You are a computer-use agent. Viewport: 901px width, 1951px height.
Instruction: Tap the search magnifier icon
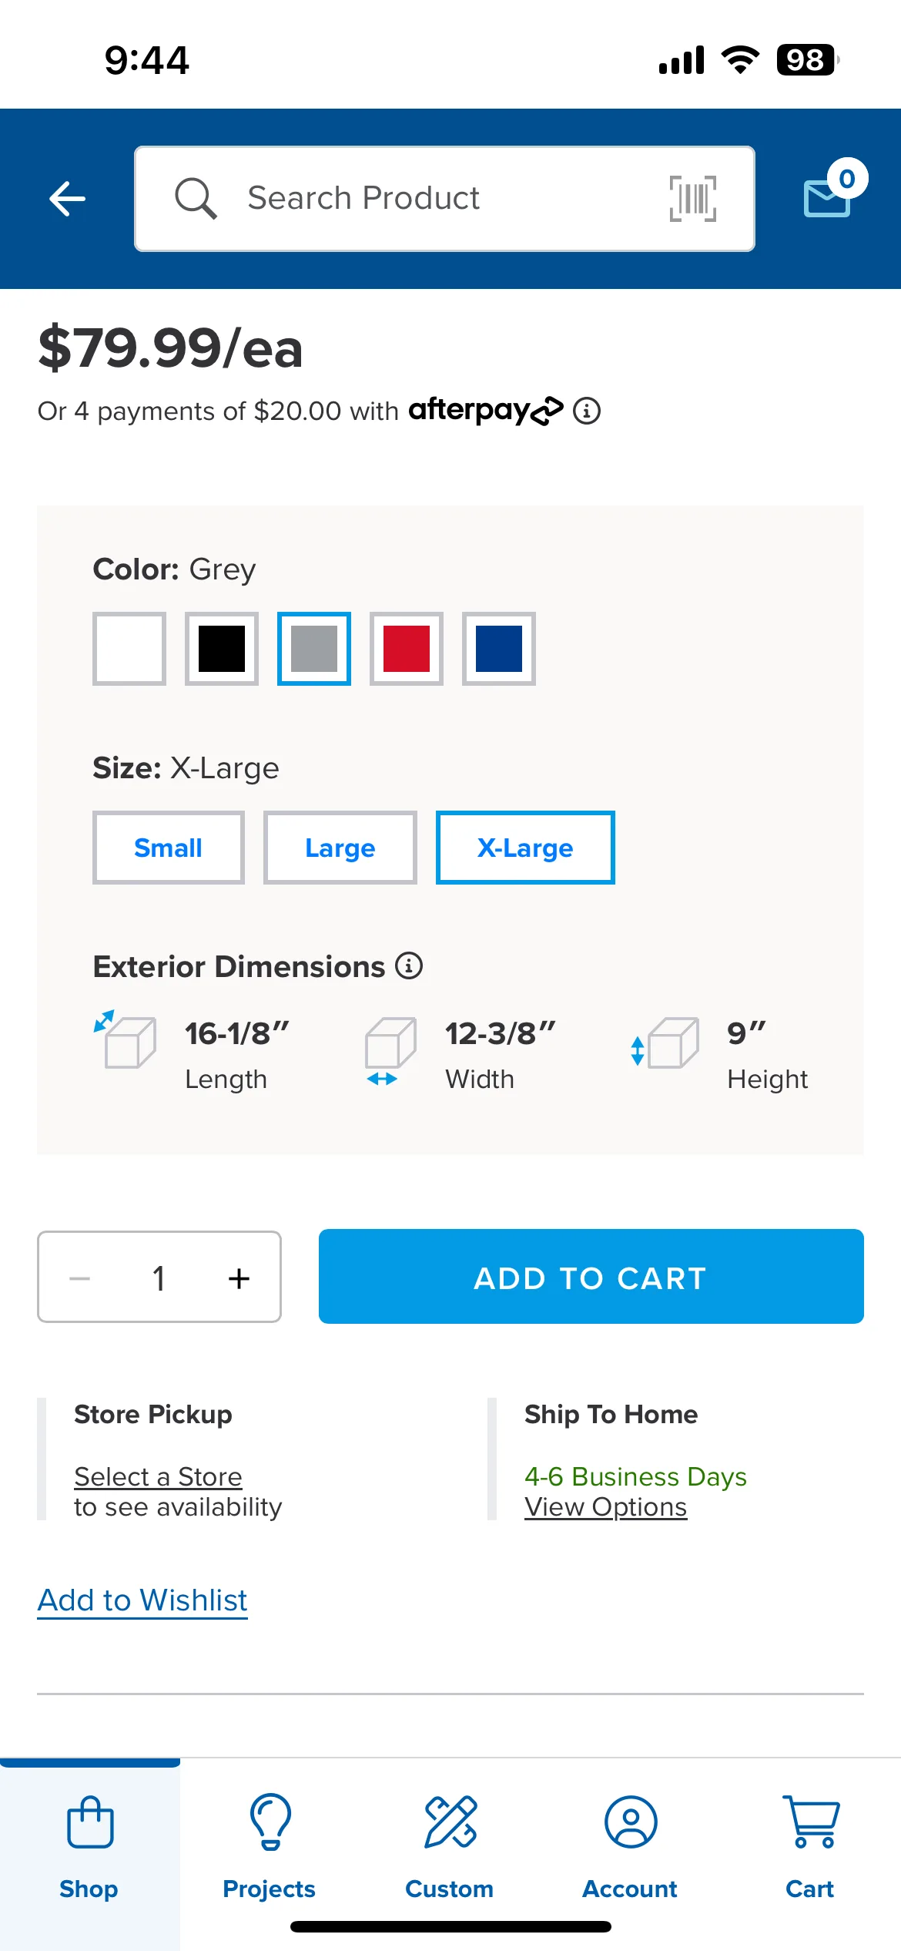pyautogui.click(x=196, y=199)
